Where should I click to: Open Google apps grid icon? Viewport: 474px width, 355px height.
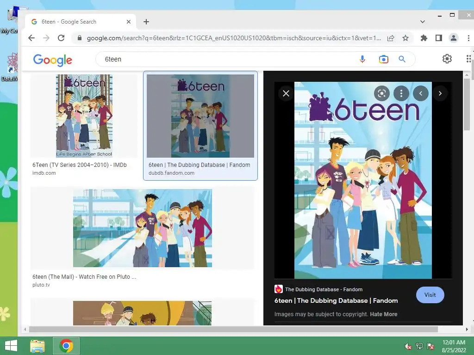(x=468, y=59)
